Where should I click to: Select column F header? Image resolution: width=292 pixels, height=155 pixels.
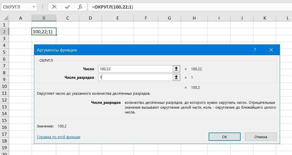[146, 18]
